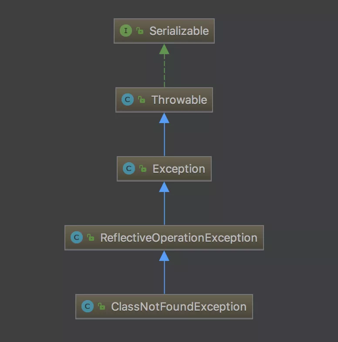Screen dimensions: 338x342
Task: Select the ClassNotFoundException class node
Action: (164, 307)
